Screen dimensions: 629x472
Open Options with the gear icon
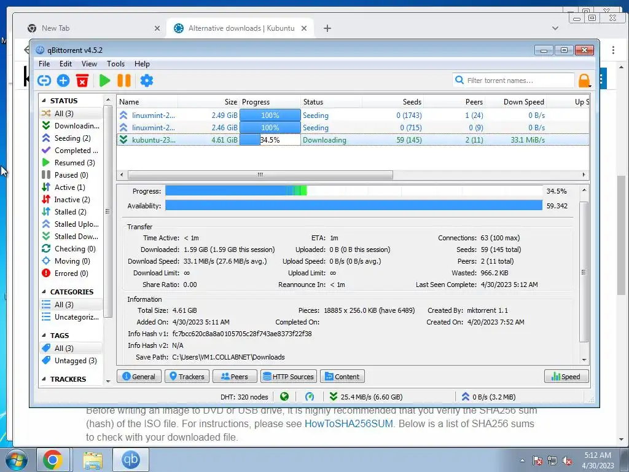click(x=146, y=81)
